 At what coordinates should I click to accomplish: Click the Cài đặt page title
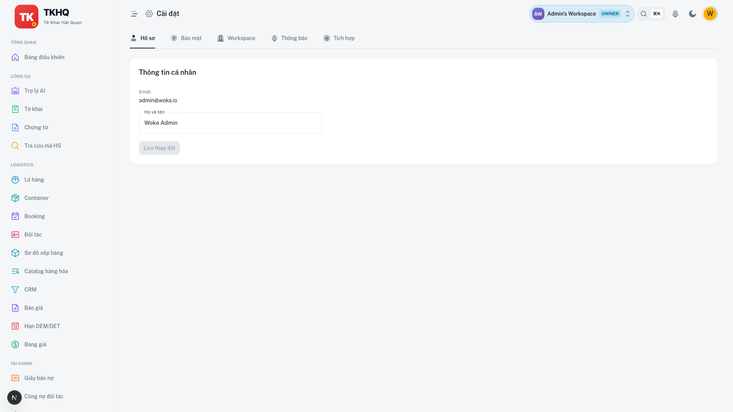pyautogui.click(x=168, y=14)
